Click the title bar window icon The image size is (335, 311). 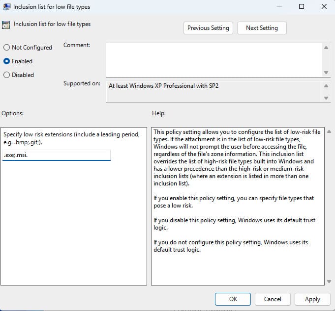6,6
